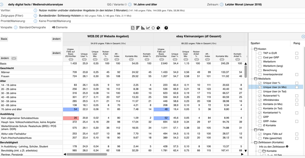Open Priorität/Markierung arrow button
Screen dimensions: 305x158
[x=35, y=21]
